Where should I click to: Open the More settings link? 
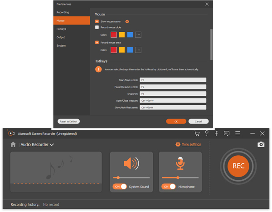191,144
